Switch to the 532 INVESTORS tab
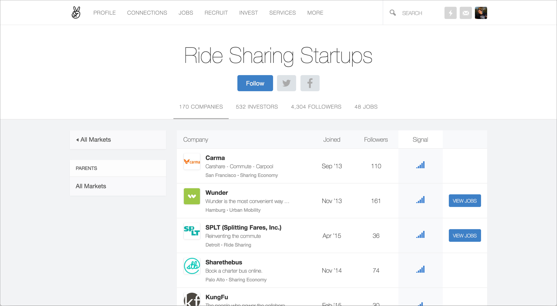This screenshot has height=306, width=557. (x=257, y=107)
